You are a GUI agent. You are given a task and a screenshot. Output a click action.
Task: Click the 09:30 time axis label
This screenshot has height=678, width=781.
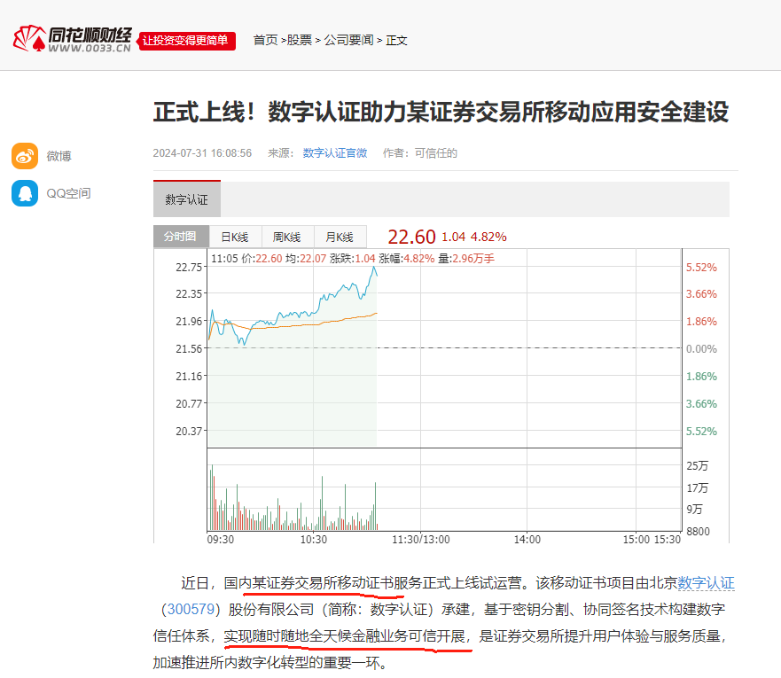[221, 540]
